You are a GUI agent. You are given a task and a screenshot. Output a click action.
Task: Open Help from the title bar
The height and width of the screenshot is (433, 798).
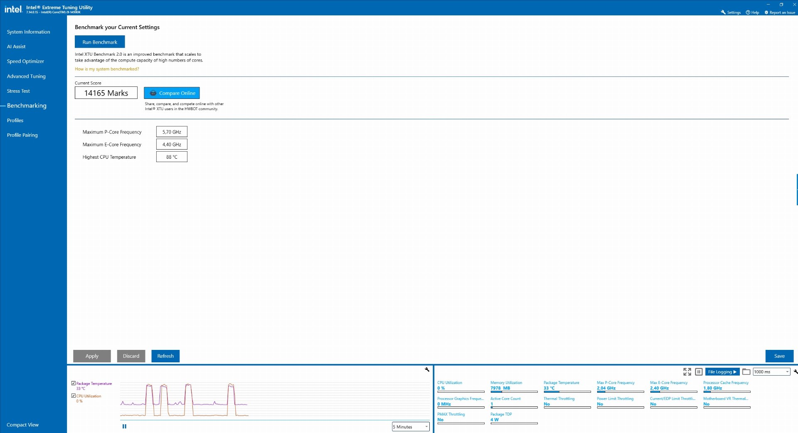[x=752, y=12]
